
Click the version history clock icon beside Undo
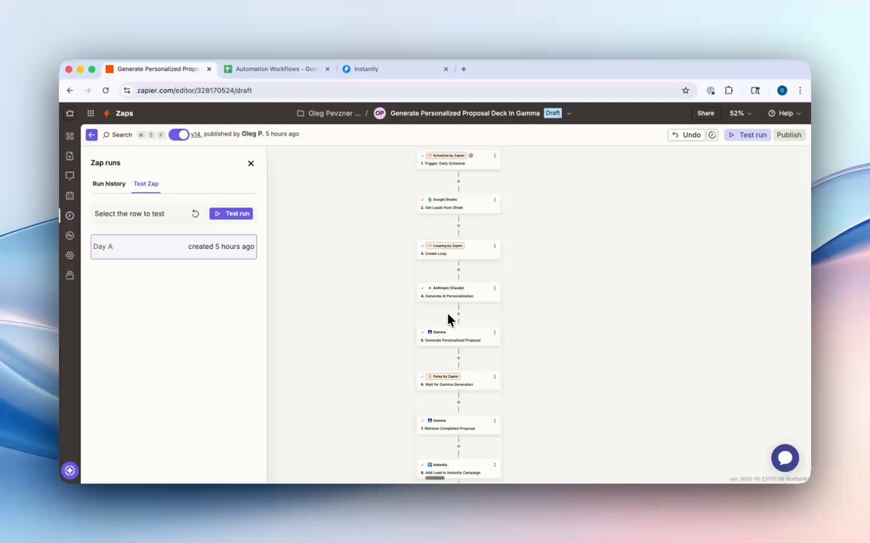coord(712,135)
